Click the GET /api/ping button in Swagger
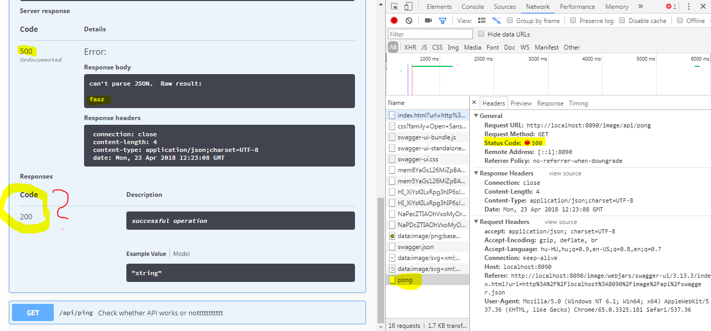711x331 pixels. 32,312
